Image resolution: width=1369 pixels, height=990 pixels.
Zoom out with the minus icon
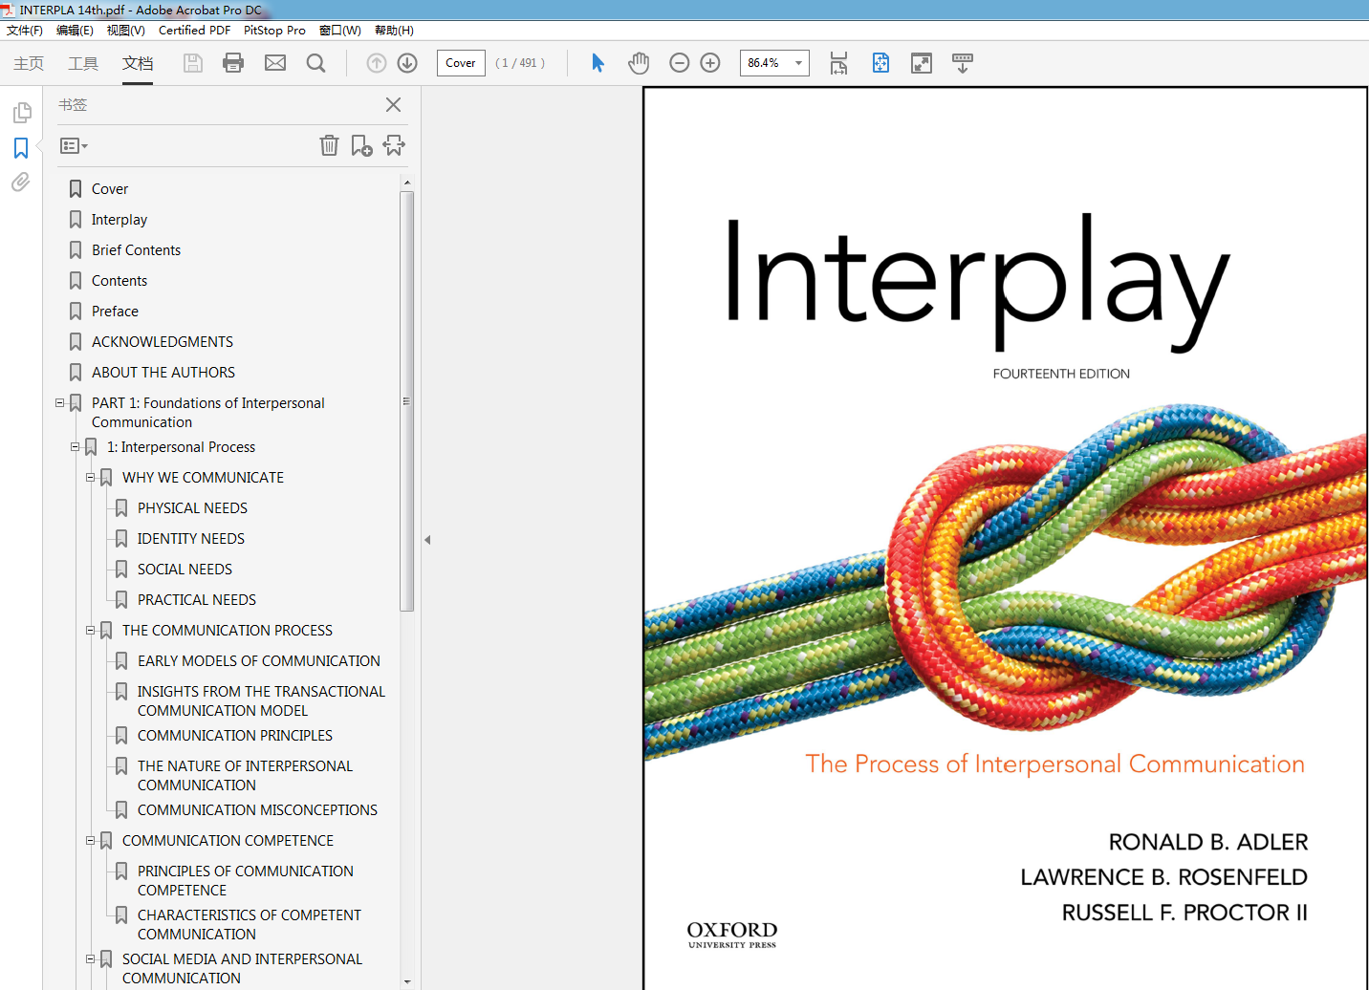coord(680,63)
